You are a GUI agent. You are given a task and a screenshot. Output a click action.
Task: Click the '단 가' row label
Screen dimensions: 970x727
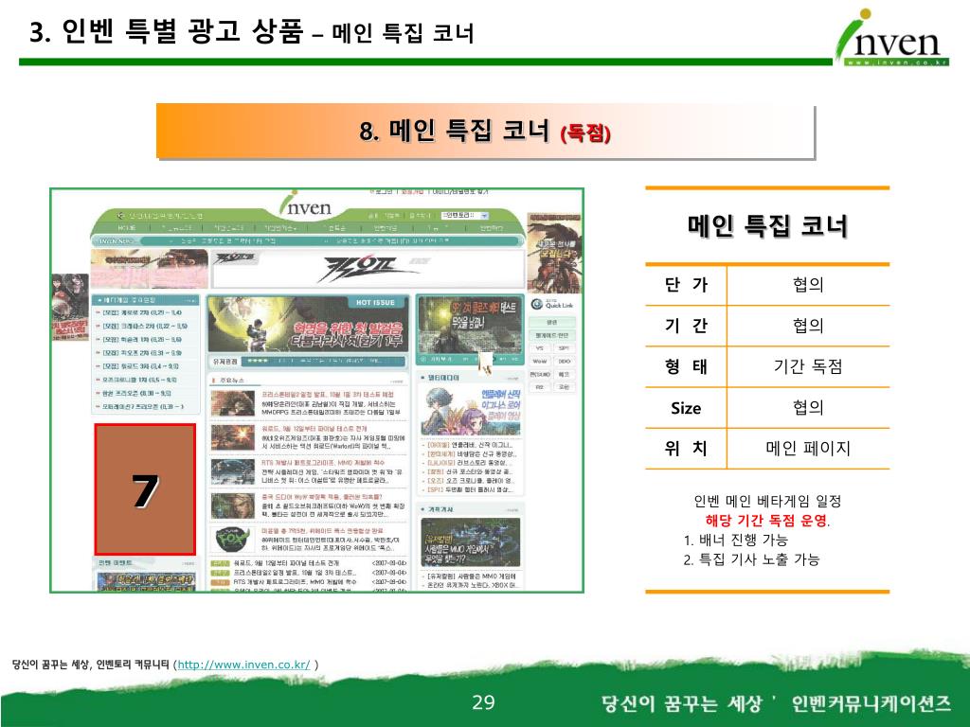pyautogui.click(x=686, y=284)
